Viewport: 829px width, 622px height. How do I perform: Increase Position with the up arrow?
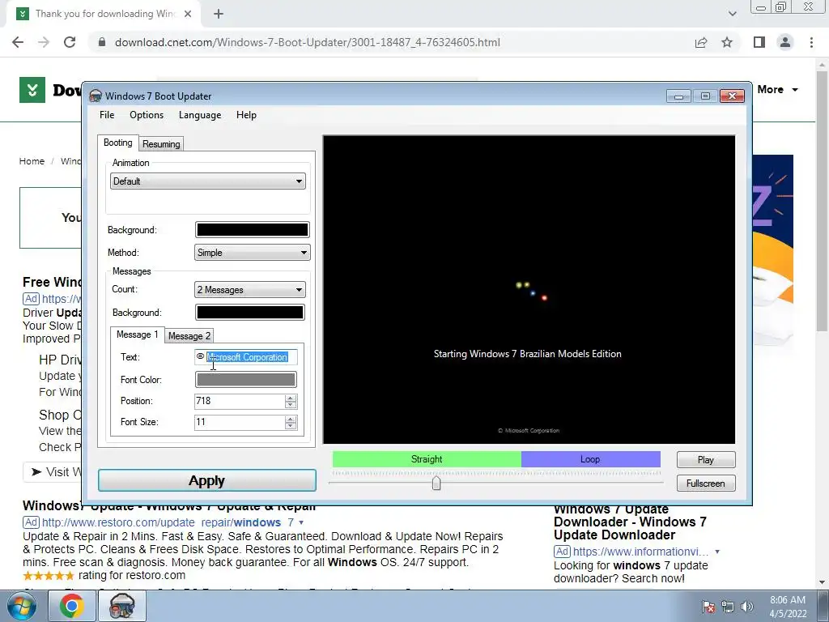click(x=291, y=398)
